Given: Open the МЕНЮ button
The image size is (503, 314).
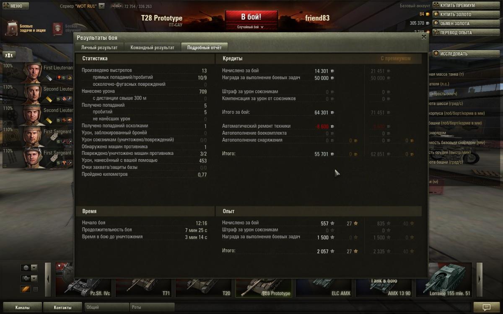Looking at the screenshot, I should coord(16,6).
